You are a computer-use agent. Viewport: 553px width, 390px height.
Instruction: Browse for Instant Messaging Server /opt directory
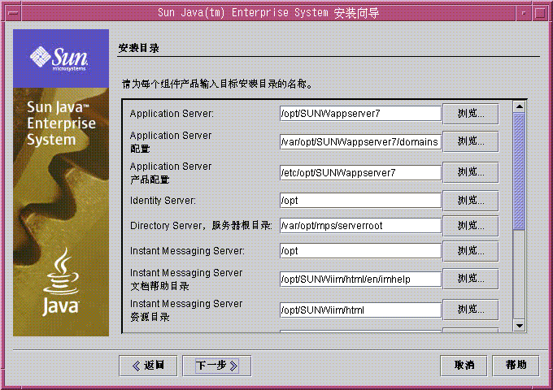[x=471, y=251]
